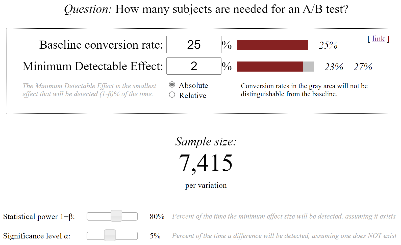The image size is (401, 245).
Task: Click the Minimum Detectable Effect input field
Action: tap(194, 66)
